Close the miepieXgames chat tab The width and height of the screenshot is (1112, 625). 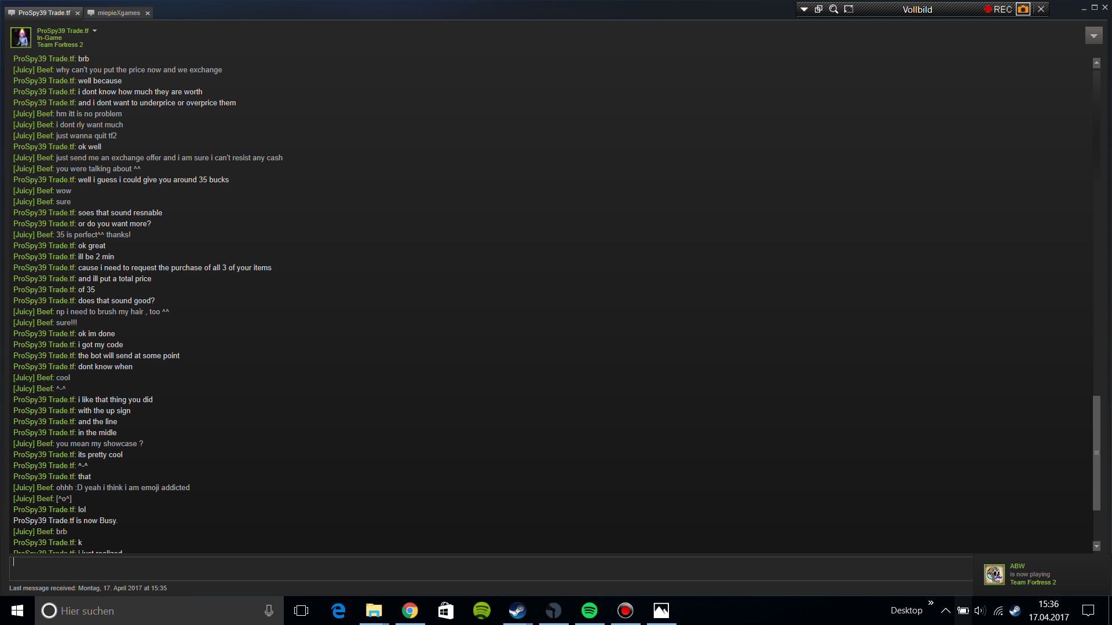pyautogui.click(x=148, y=13)
